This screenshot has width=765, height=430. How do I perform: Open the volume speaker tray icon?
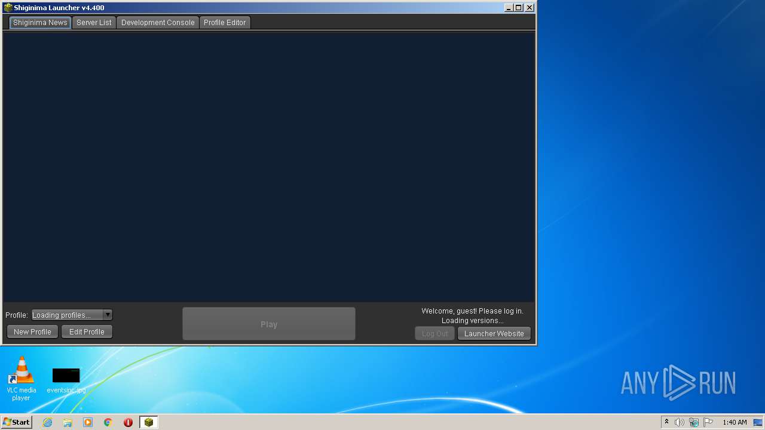point(680,422)
